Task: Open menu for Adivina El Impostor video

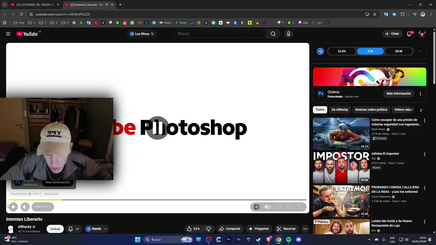Action: [424, 154]
